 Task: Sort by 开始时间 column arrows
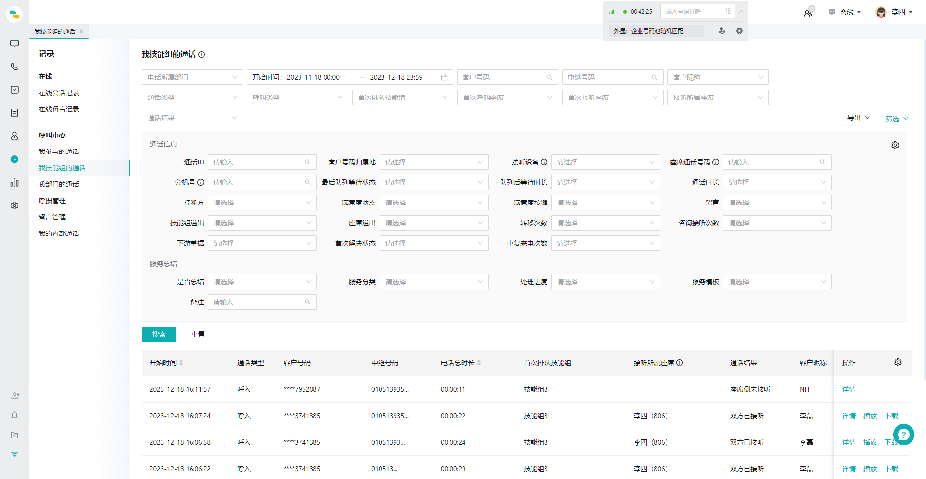pyautogui.click(x=181, y=363)
